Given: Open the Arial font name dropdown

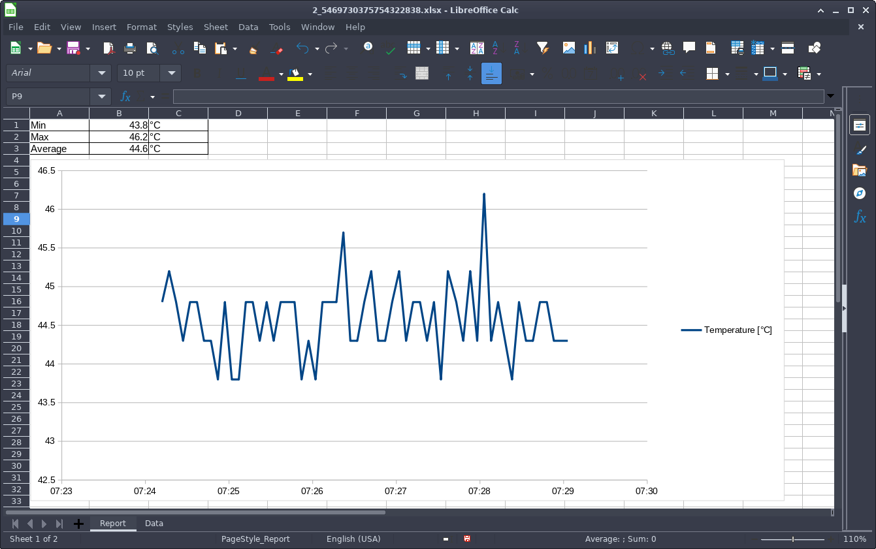Looking at the screenshot, I should [x=101, y=72].
